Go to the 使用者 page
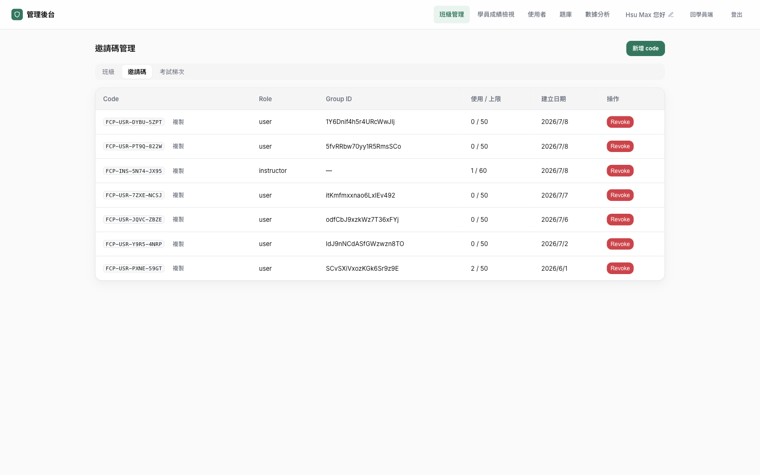760x475 pixels. (537, 15)
